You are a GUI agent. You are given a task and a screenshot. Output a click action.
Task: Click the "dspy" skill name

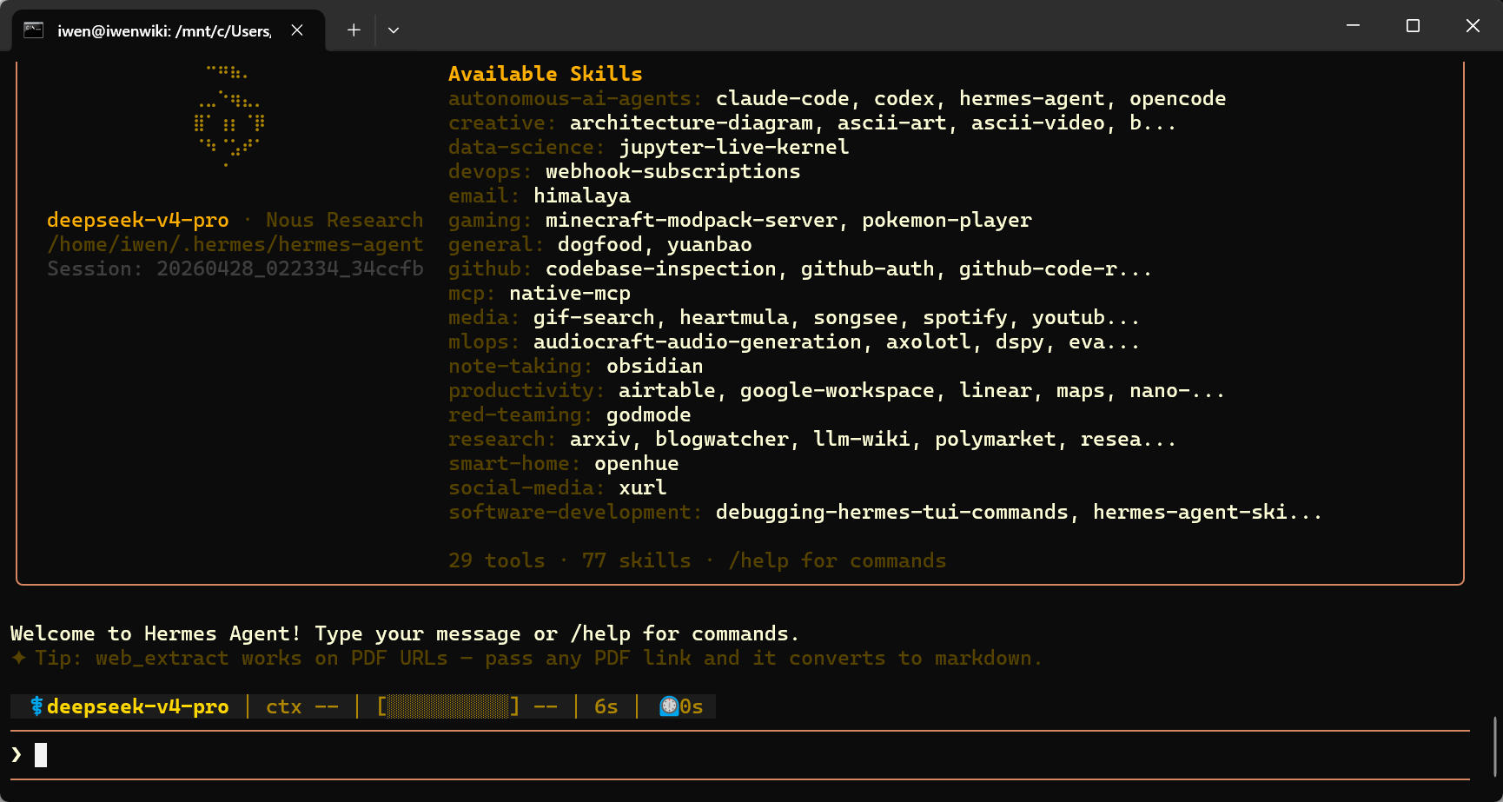point(1020,341)
